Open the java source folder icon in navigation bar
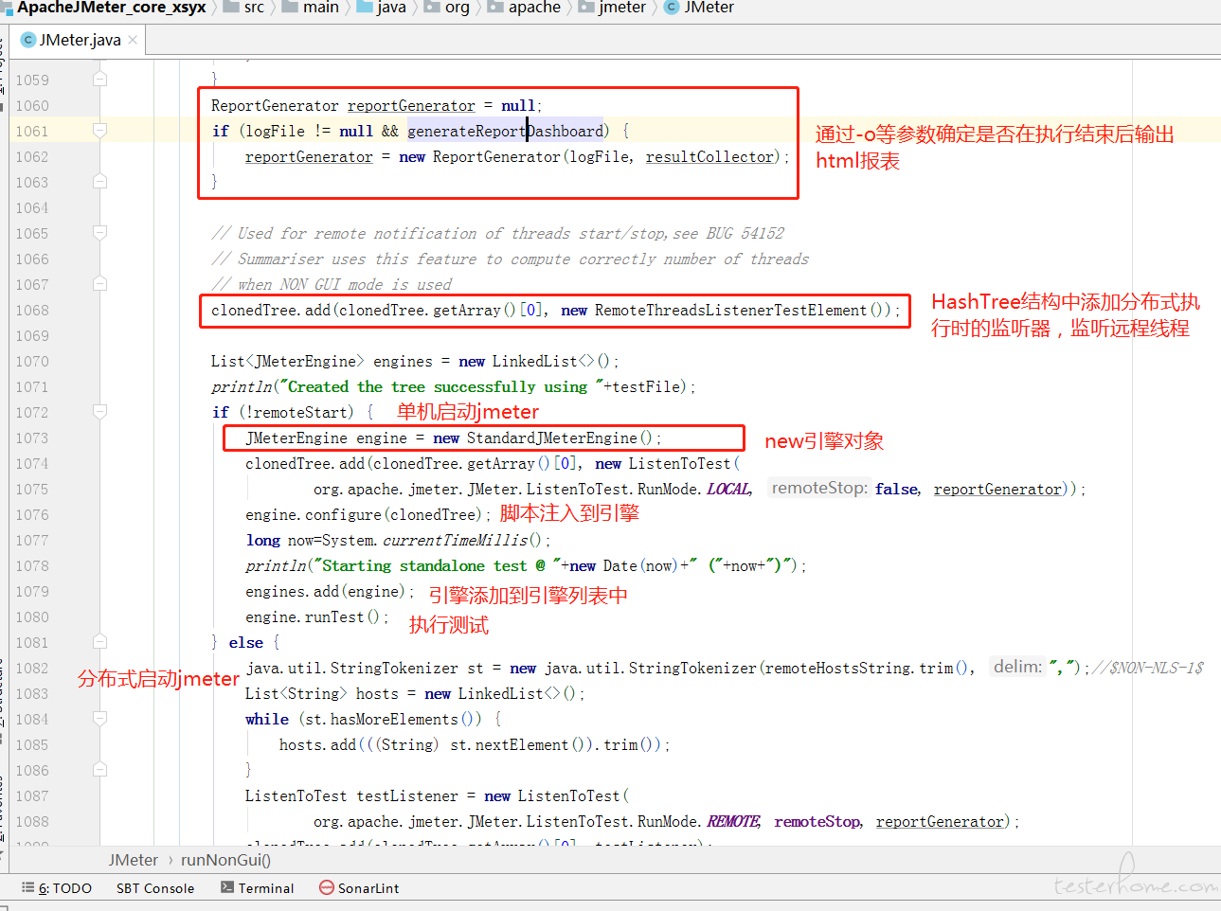This screenshot has height=911, width=1221. click(364, 7)
